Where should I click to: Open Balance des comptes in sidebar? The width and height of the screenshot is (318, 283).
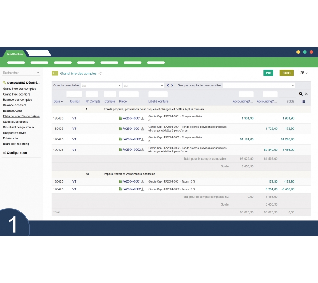pos(17,100)
